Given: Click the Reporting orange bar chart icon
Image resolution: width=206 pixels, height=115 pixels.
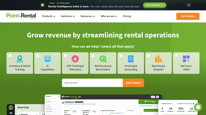Looking at the screenshot, I should pyautogui.click(x=158, y=59).
